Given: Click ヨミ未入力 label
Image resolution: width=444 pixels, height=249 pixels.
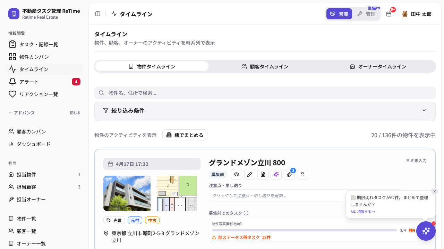Looking at the screenshot, I should tap(416, 160).
